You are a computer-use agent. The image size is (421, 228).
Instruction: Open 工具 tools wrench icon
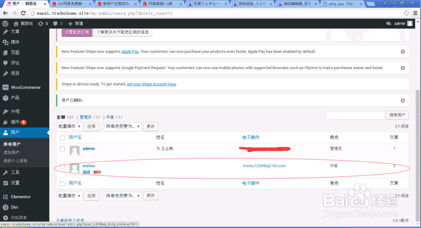point(5,173)
